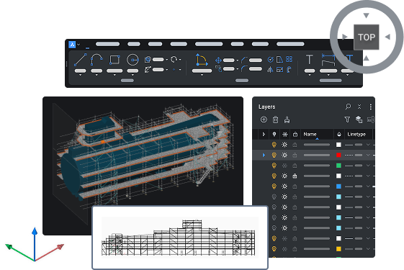Open the three-dot menu in the Layers panel
Image resolution: width=404 pixels, height=270 pixels.
pos(370,107)
